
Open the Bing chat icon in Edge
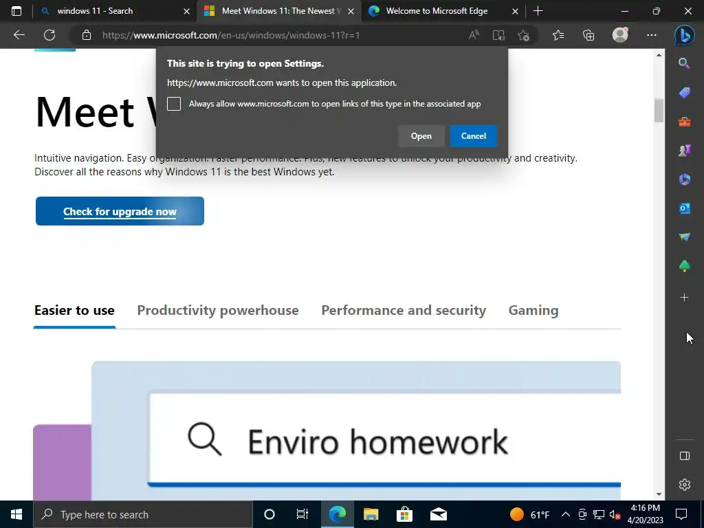tap(684, 35)
